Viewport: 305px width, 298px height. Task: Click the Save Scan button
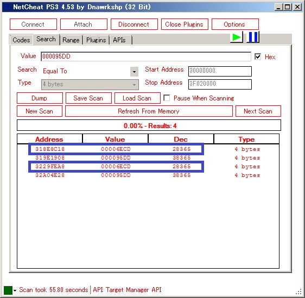(x=88, y=98)
